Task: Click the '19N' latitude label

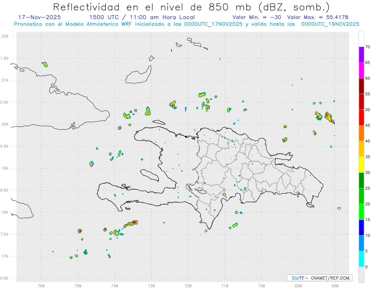Action: pyautogui.click(x=5, y=168)
